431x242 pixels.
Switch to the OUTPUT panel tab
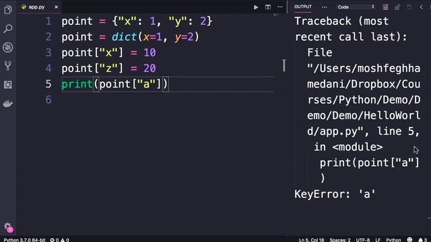point(303,7)
